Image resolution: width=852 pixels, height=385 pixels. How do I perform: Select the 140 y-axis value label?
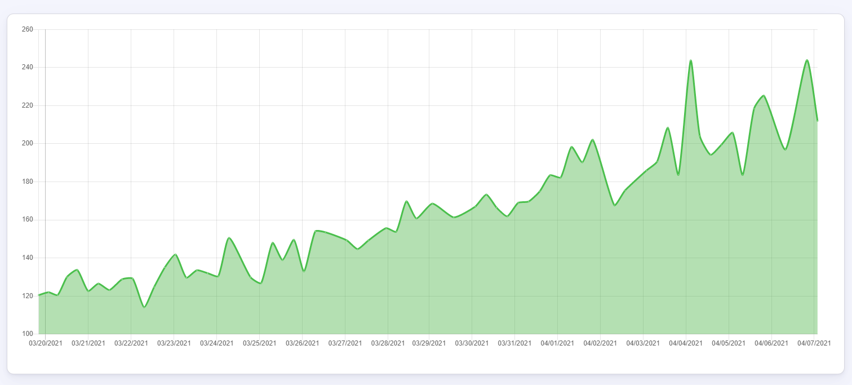[x=28, y=258]
